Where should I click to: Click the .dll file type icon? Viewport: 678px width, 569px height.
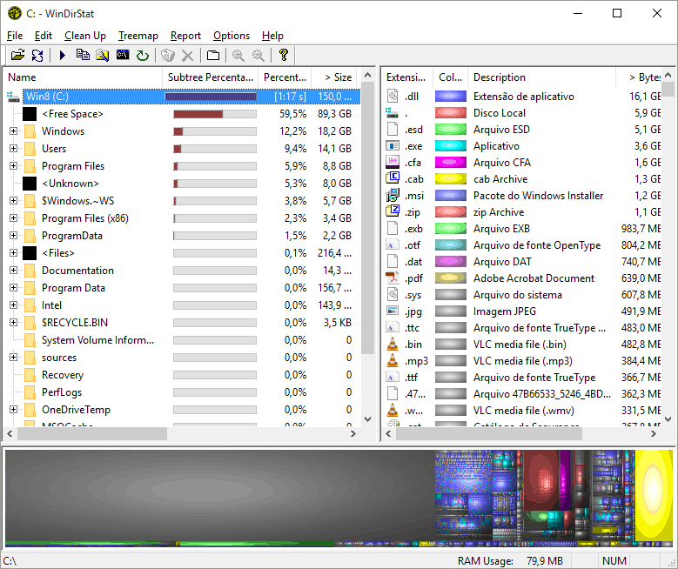(x=393, y=96)
